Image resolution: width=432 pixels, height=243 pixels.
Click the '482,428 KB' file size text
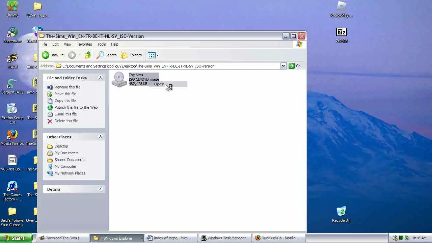click(138, 84)
